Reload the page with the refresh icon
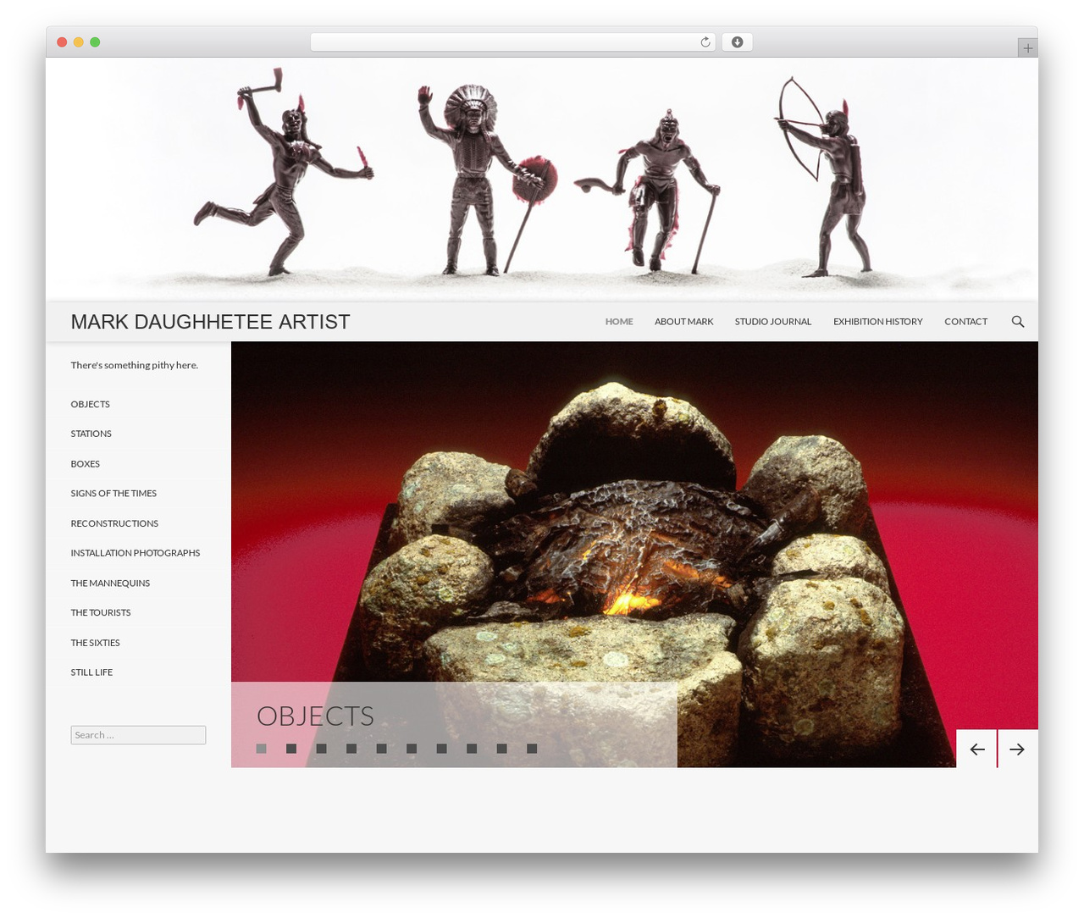This screenshot has width=1084, height=918. coord(705,42)
